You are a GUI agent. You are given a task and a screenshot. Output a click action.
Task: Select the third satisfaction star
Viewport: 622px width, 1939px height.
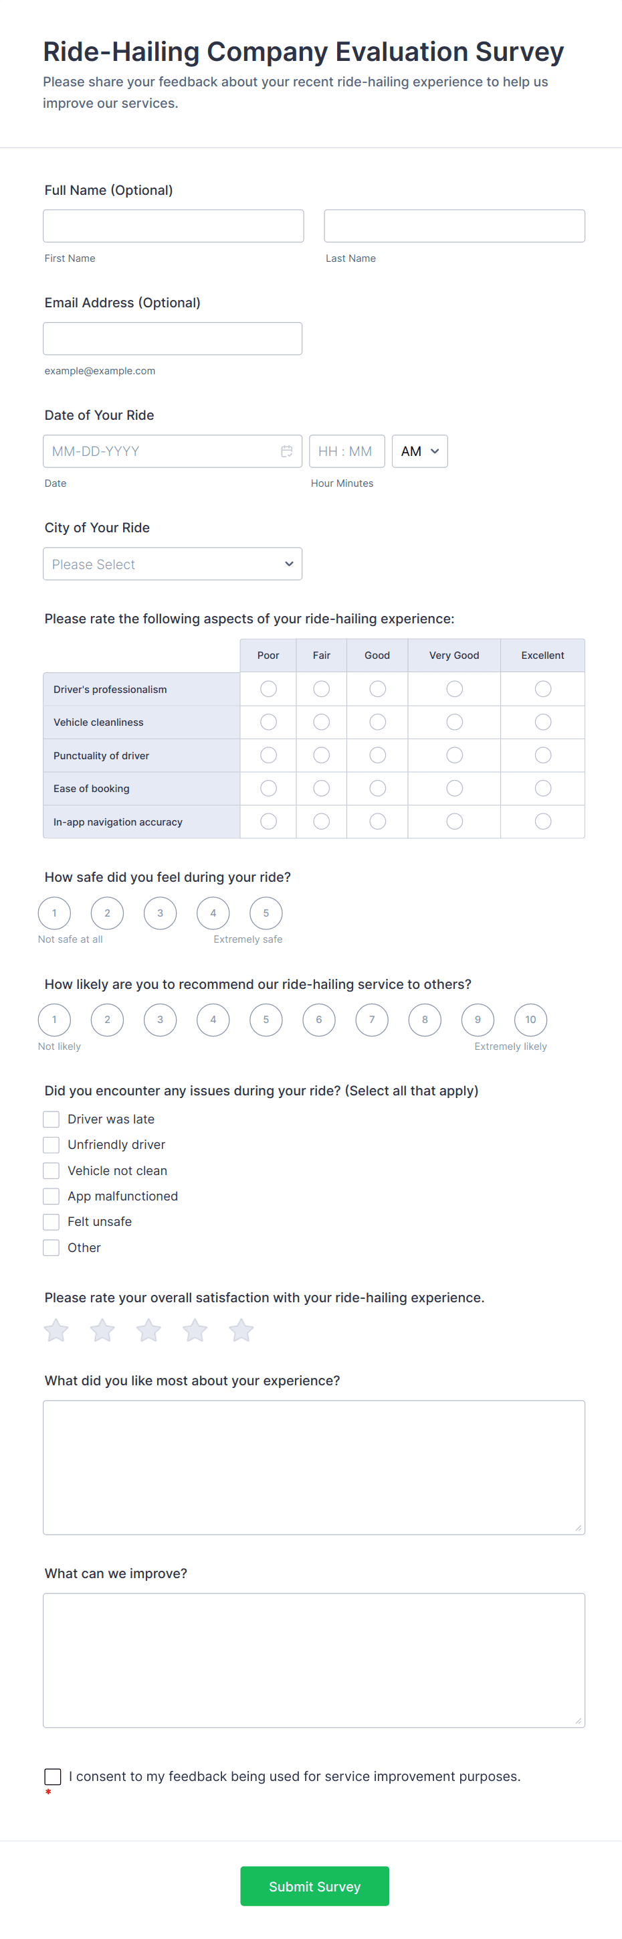[149, 1330]
